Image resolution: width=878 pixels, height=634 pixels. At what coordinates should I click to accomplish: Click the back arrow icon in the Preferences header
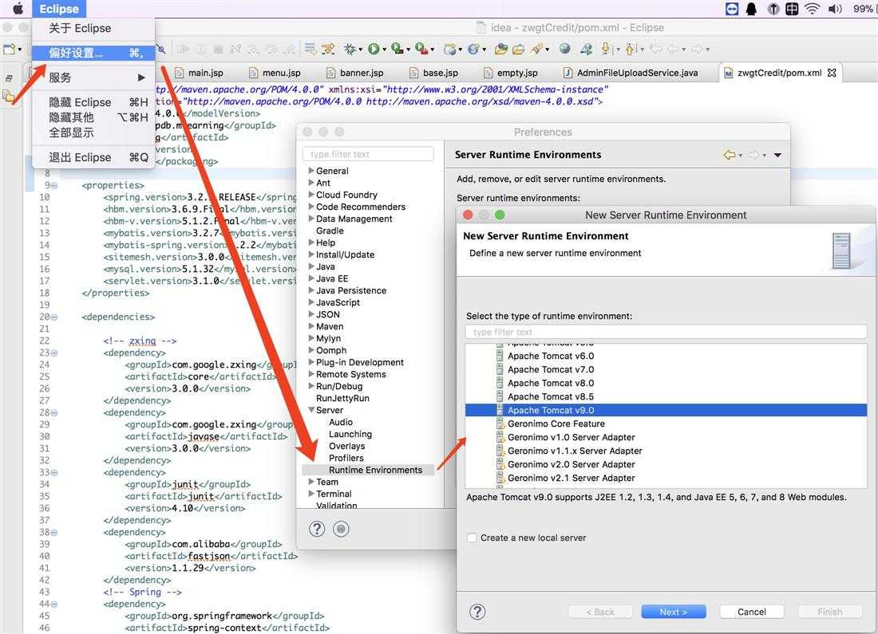(x=729, y=155)
